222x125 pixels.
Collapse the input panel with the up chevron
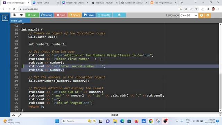(14, 115)
